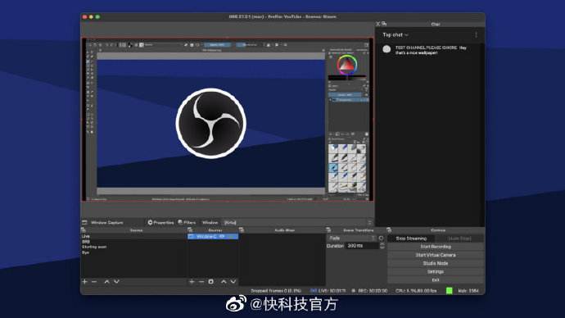Screen dimensions: 565x318
Task: Open the Fade transition dropdown
Action: (351, 238)
